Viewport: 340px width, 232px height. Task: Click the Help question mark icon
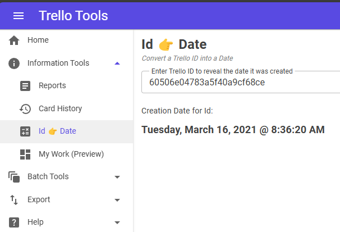[14, 222]
